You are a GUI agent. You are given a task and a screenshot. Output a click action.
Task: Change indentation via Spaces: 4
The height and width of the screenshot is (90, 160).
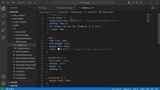pyautogui.click(x=127, y=89)
